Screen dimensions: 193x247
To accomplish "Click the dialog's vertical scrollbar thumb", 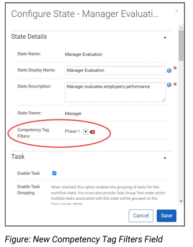I will 181,46.
